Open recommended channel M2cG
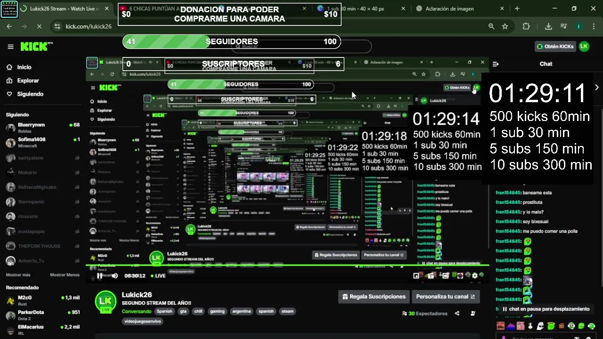 click(x=42, y=300)
